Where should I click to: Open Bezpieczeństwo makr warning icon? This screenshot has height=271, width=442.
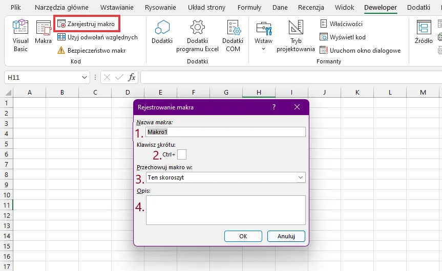point(61,51)
